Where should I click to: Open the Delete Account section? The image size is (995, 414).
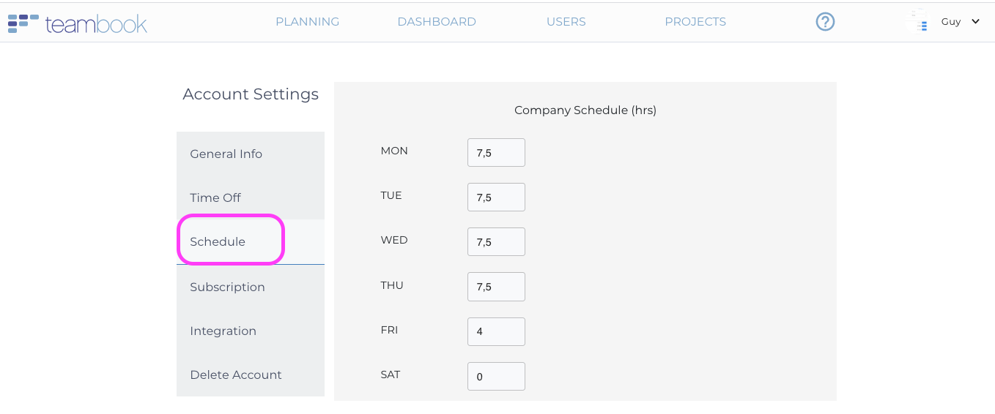[x=236, y=375]
